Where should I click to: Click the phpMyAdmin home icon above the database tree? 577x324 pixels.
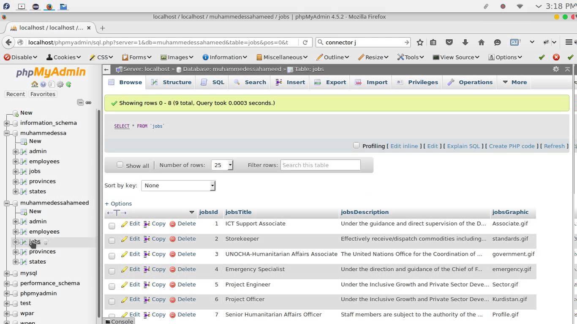(35, 84)
